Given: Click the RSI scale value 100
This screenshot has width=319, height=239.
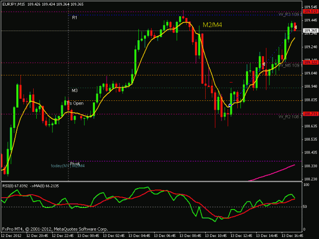Looking at the screenshot, I should click(x=306, y=184).
